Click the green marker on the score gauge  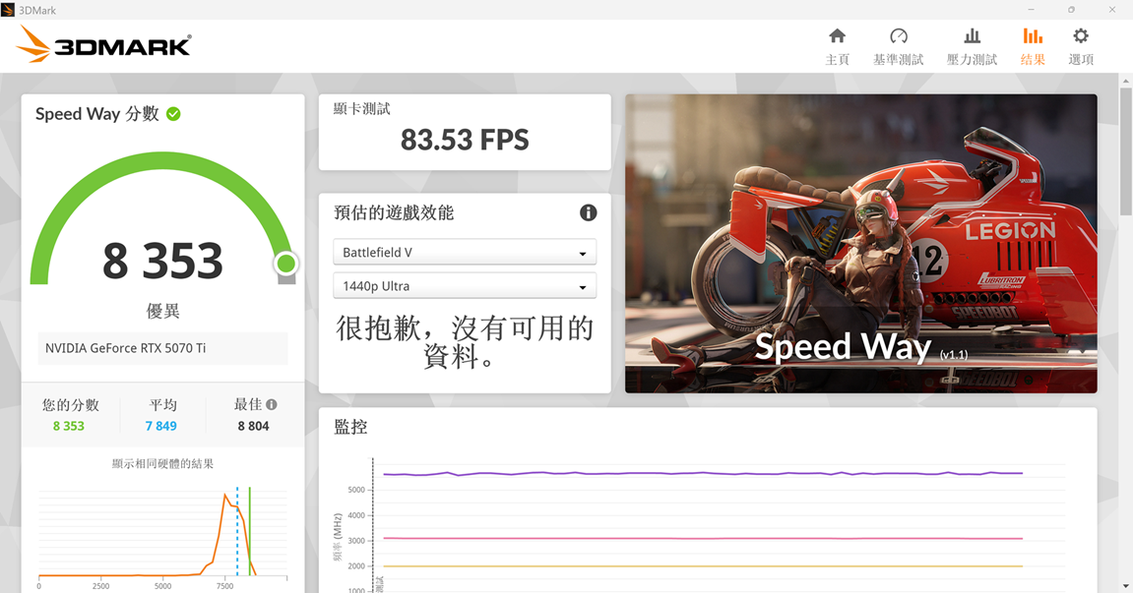coord(286,263)
